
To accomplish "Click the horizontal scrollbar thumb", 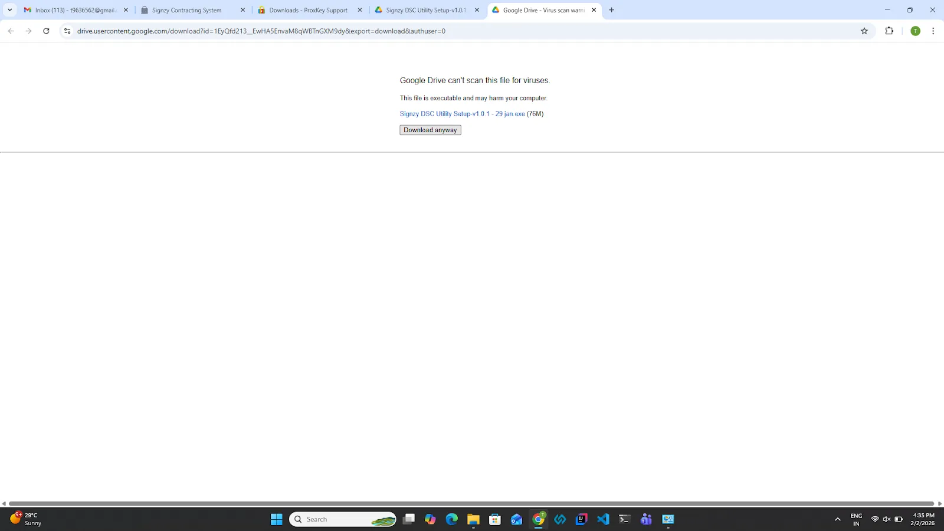I will (471, 504).
